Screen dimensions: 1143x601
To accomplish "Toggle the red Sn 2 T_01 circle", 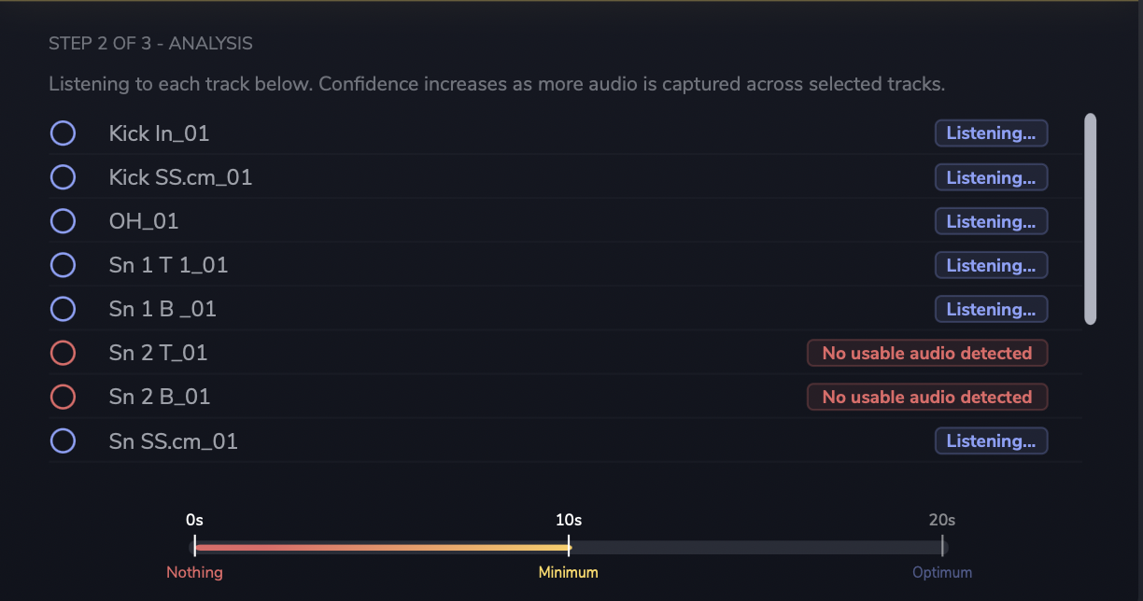I will tap(63, 353).
